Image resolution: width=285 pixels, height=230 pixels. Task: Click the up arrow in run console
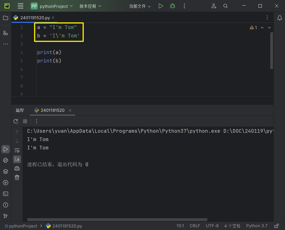[x=17, y=132]
